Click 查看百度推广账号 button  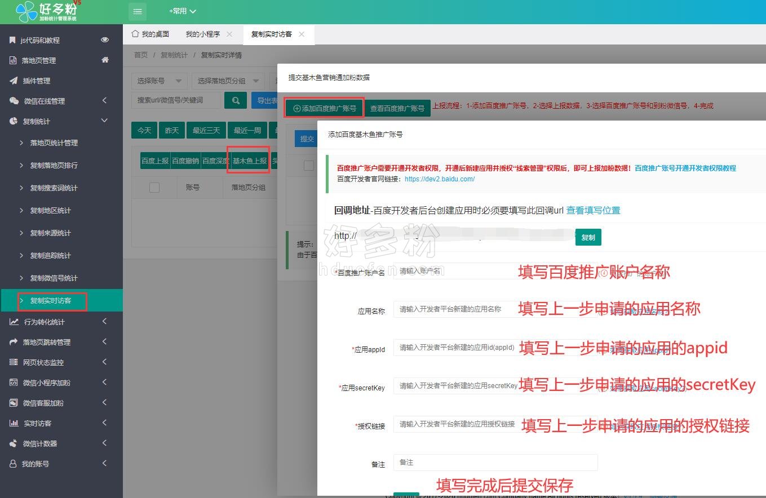[x=397, y=108]
